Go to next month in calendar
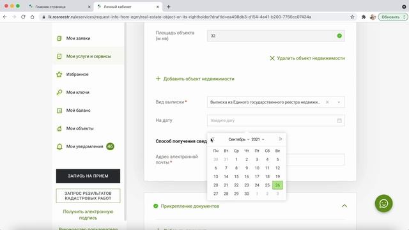Image resolution: width=409 pixels, height=230 pixels. [x=281, y=139]
